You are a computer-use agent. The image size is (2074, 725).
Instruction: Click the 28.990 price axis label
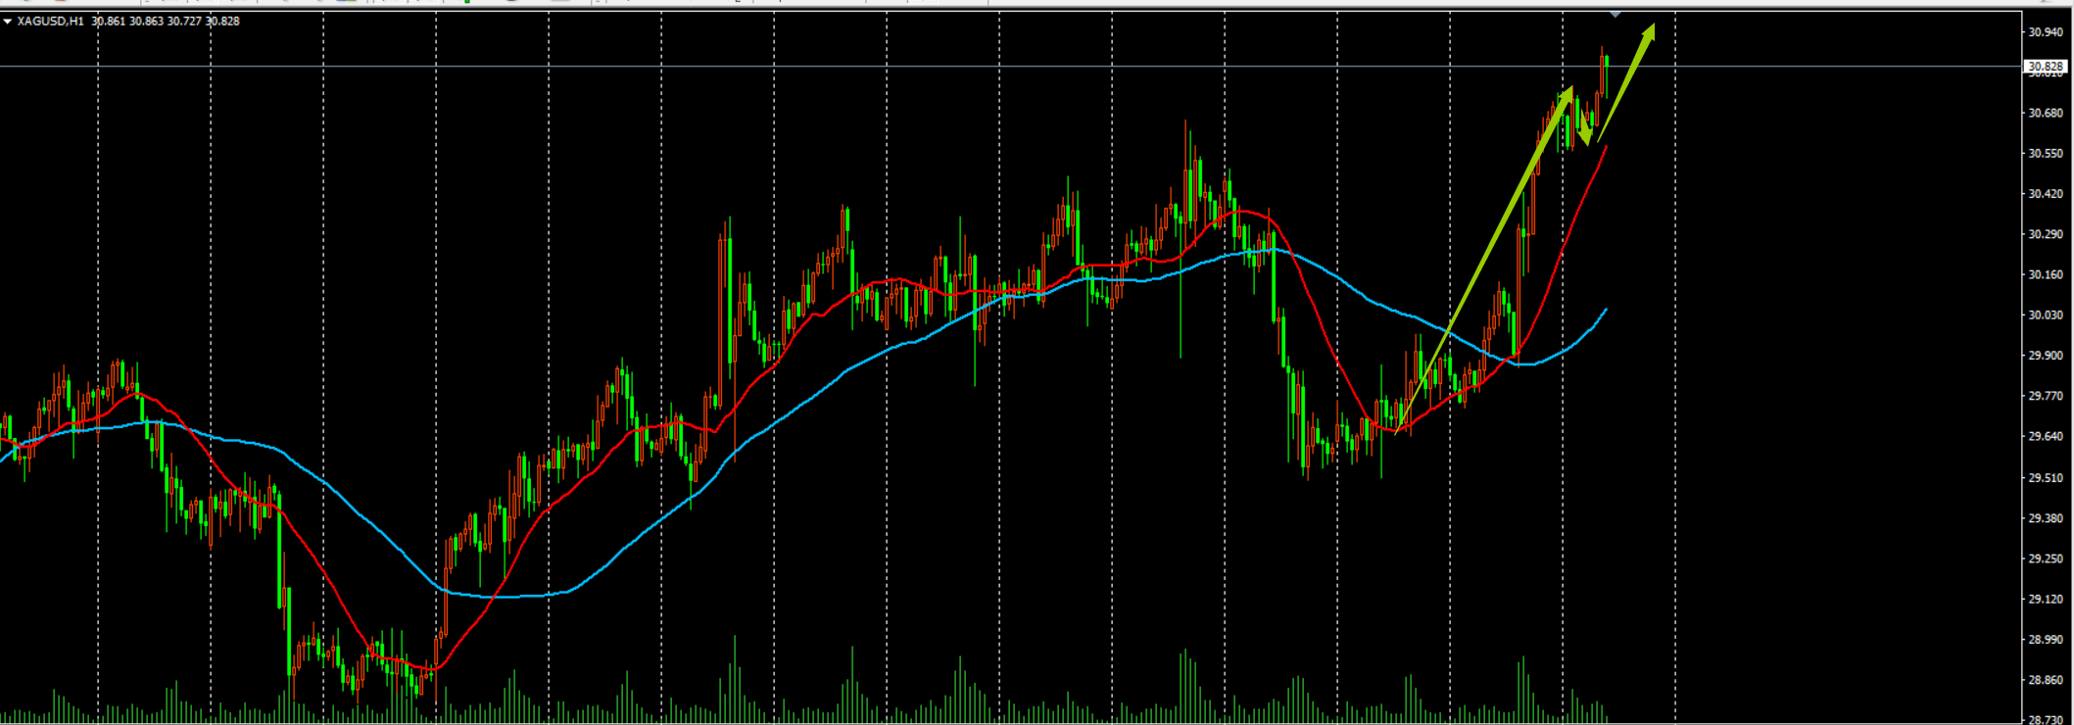[x=2046, y=640]
